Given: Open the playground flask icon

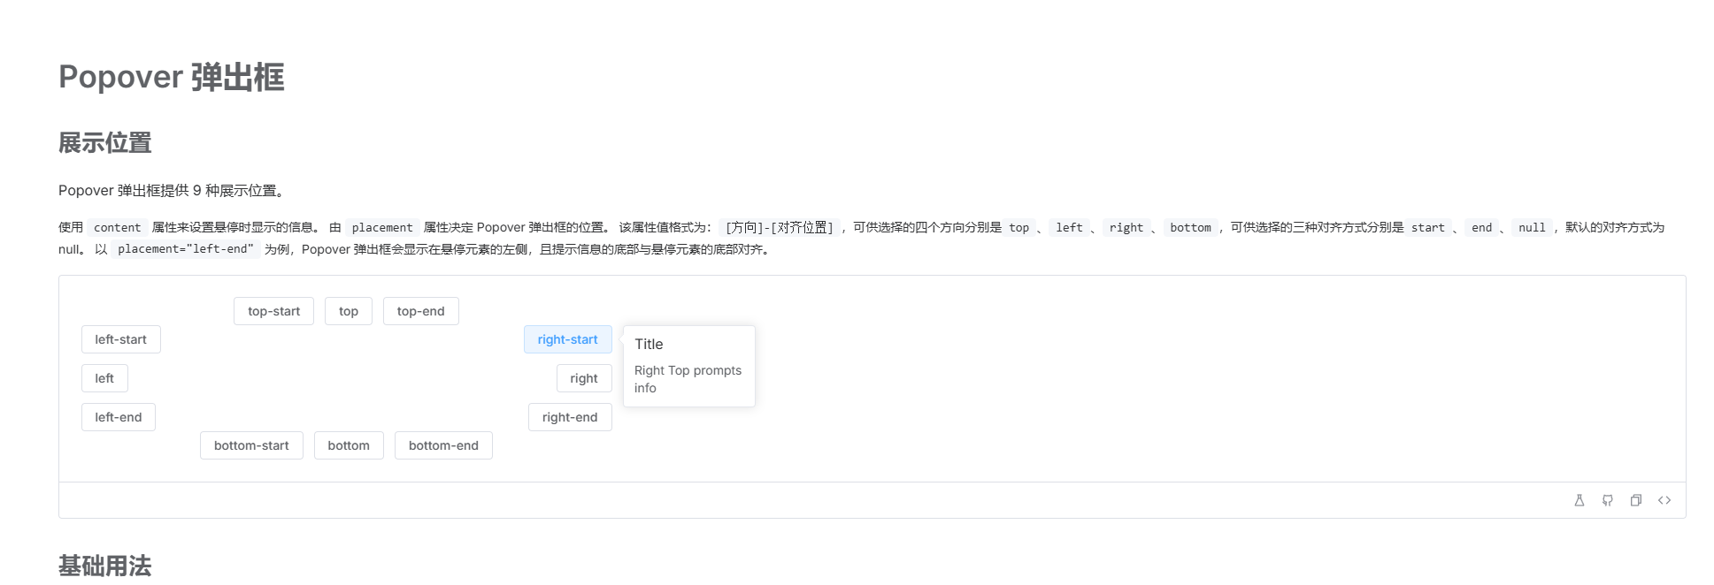Looking at the screenshot, I should click(x=1579, y=500).
